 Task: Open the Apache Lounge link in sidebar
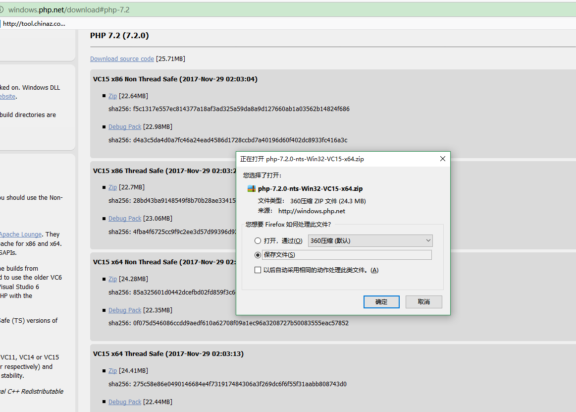point(21,235)
